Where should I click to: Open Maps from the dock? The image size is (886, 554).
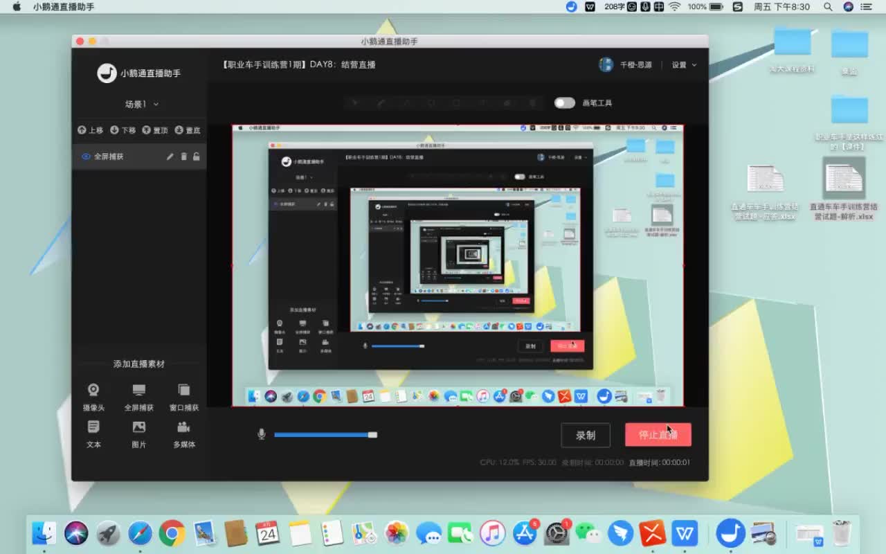(x=364, y=533)
